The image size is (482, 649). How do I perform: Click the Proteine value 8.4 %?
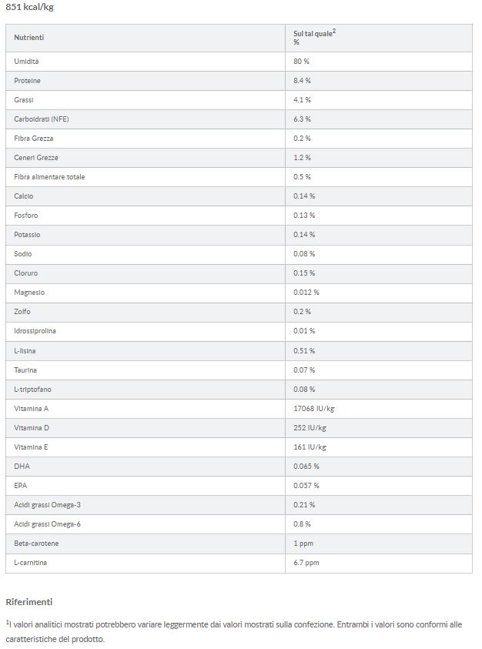302,80
